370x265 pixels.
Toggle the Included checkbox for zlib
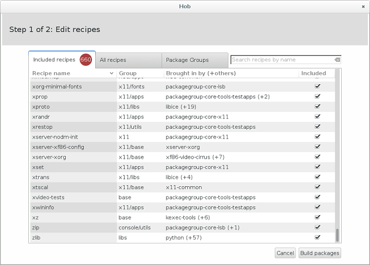pos(317,237)
